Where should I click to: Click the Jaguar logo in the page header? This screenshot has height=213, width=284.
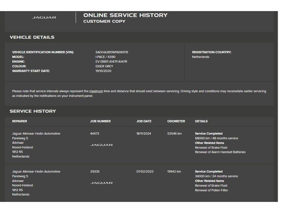44,18
